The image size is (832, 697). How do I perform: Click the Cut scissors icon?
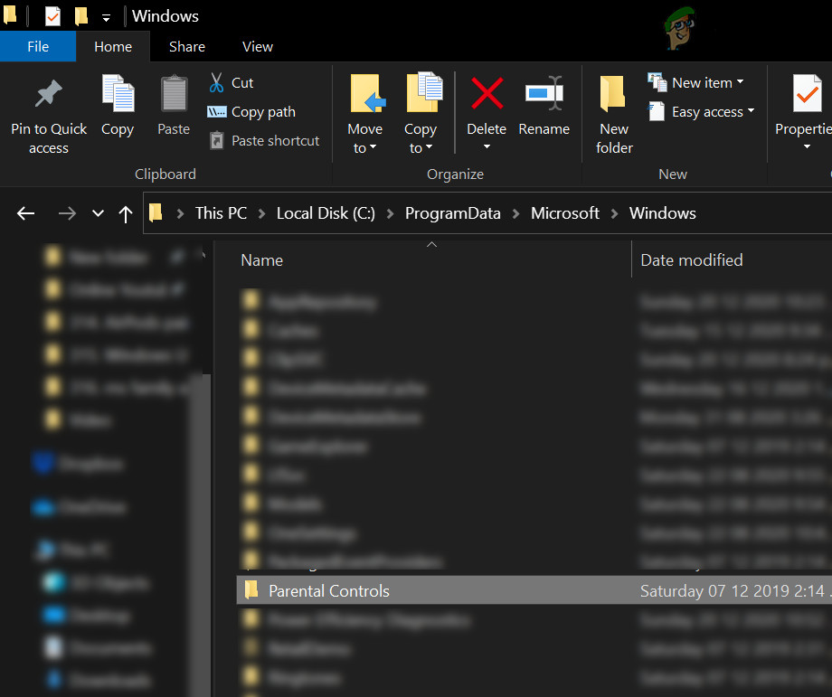tap(216, 83)
